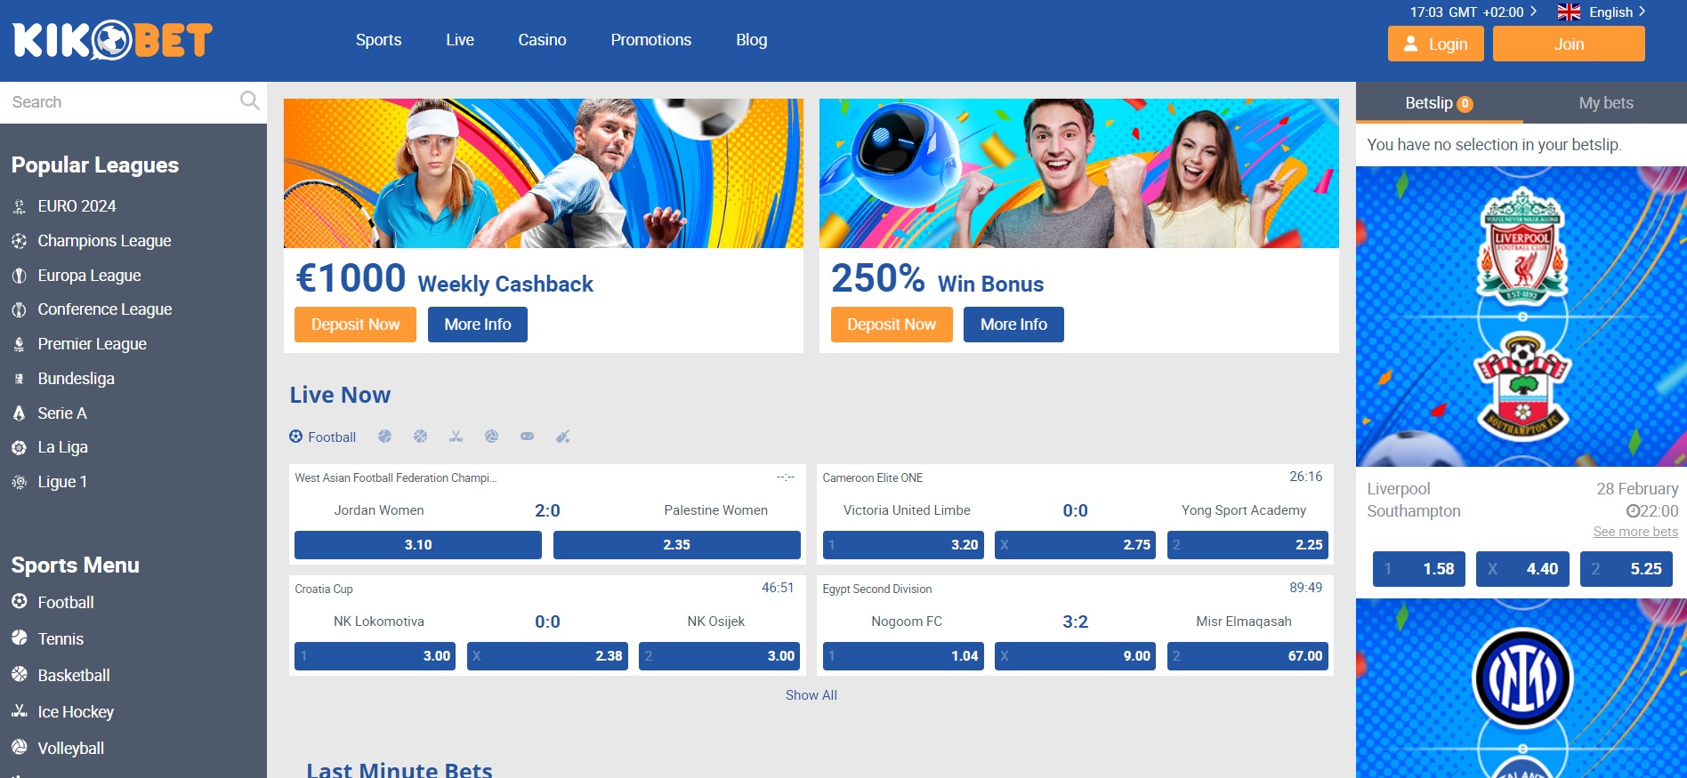Click the UK flag language icon

[x=1569, y=12]
